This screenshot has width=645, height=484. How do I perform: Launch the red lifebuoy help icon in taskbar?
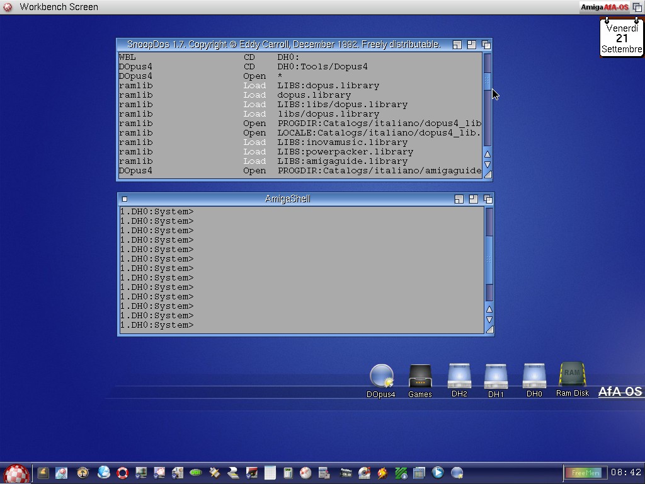[122, 472]
